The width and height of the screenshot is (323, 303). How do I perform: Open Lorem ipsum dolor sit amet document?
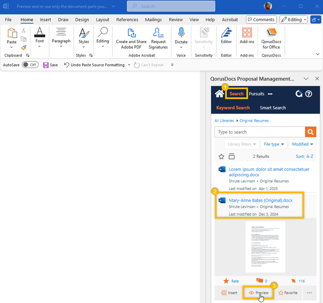269,172
